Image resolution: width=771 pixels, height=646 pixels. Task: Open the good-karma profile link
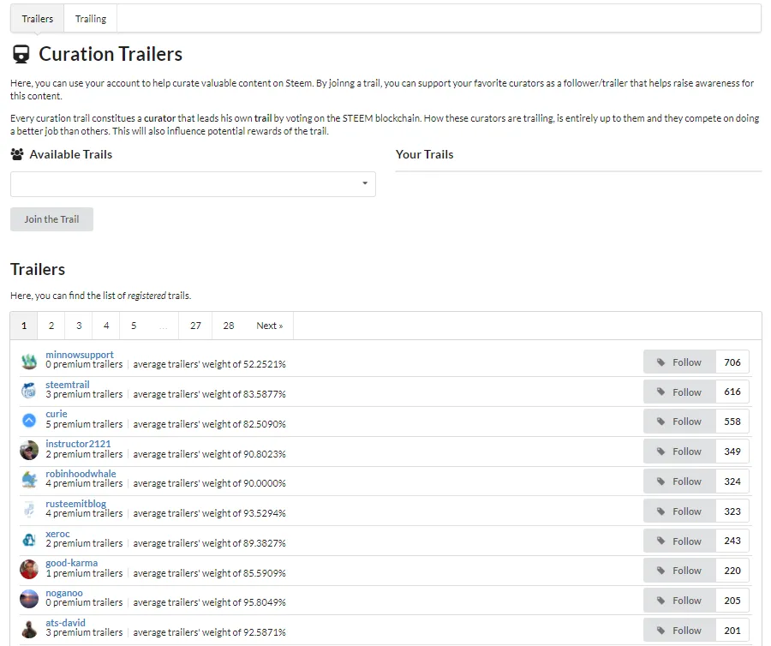point(72,563)
